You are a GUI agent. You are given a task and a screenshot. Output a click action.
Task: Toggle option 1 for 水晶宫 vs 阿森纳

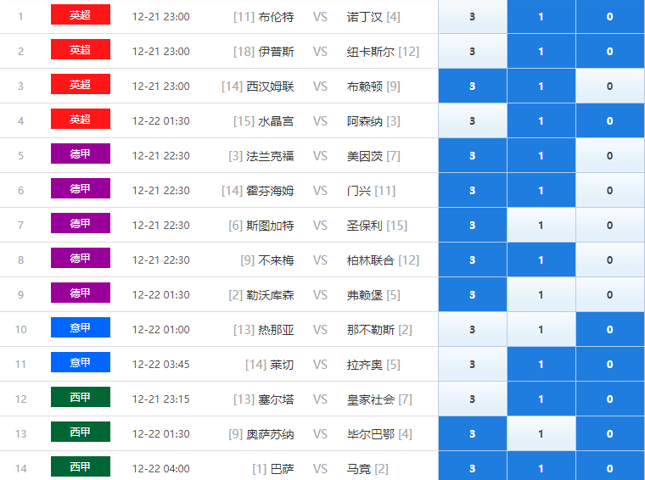[541, 120]
